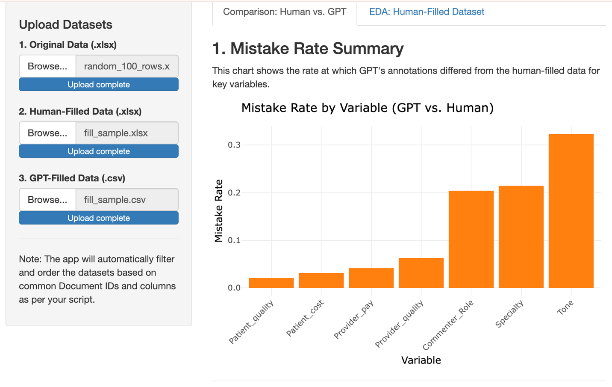Screen dimensions: 612x387
Task: Click Upload complete bar under GPT-Filled Data
Action: (x=99, y=218)
